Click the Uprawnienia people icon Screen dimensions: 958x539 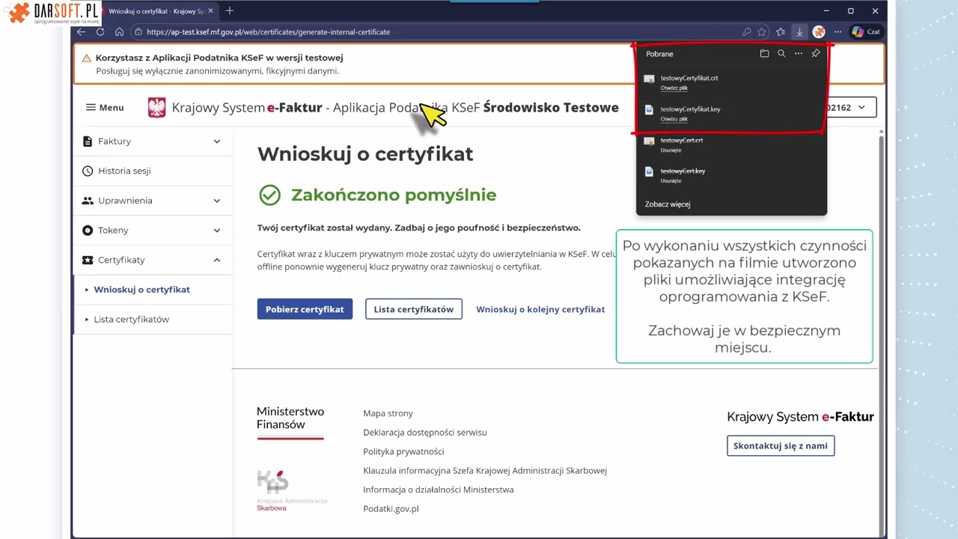click(x=88, y=201)
